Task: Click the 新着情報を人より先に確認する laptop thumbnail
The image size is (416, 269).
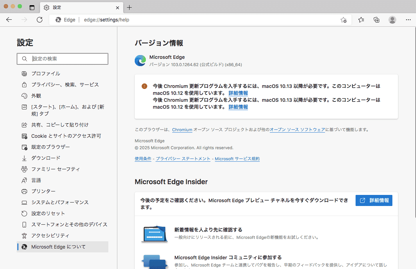Action: click(155, 234)
